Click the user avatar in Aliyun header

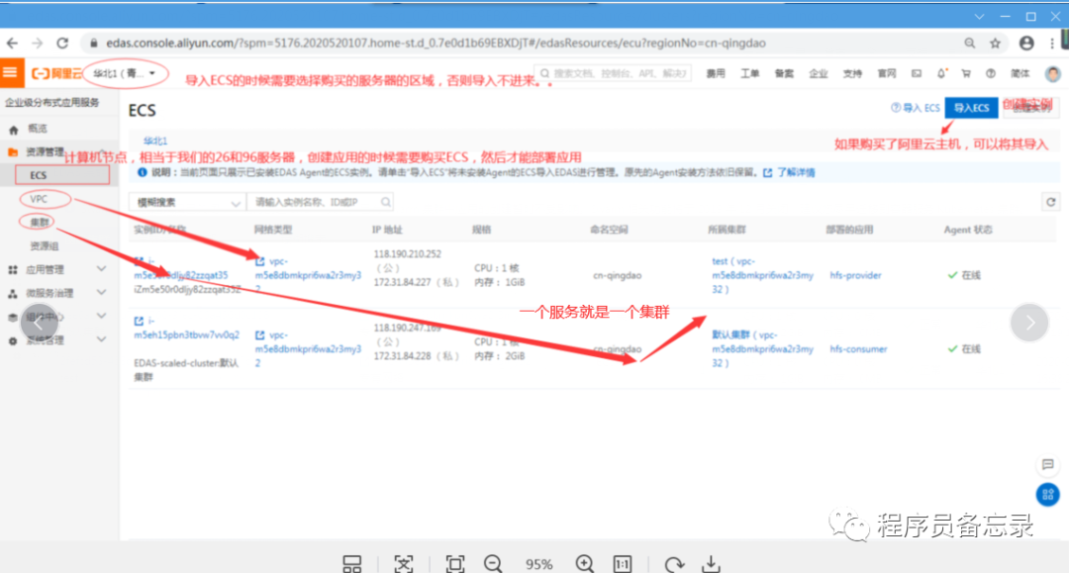[x=1052, y=73]
